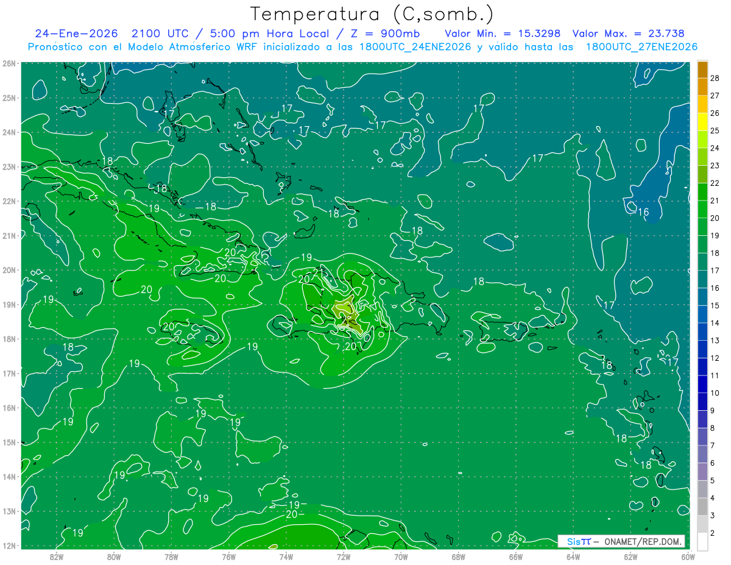Click the "Sisπ – ONAMET/REP.DOM." credit label
The width and height of the screenshot is (731, 565).
click(621, 541)
